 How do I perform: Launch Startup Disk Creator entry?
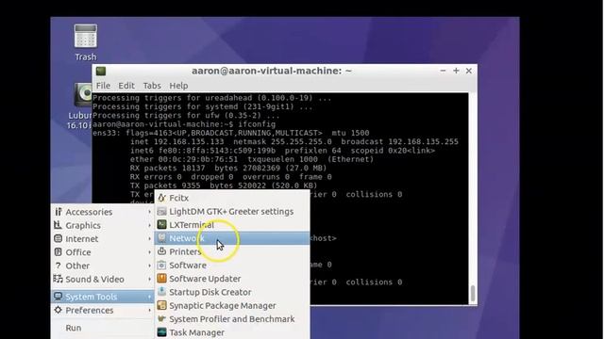point(232,292)
